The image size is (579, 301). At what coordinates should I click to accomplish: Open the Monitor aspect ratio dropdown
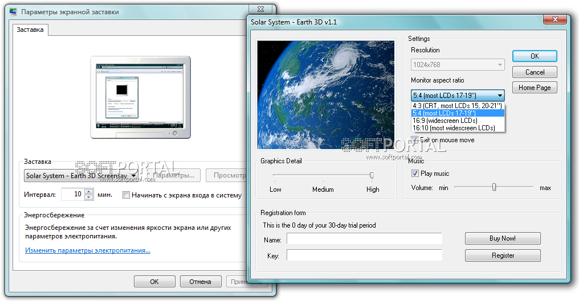[458, 95]
